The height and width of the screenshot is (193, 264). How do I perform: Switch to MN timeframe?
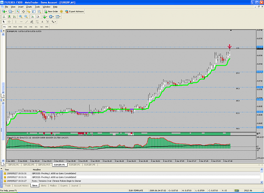pos(46,27)
